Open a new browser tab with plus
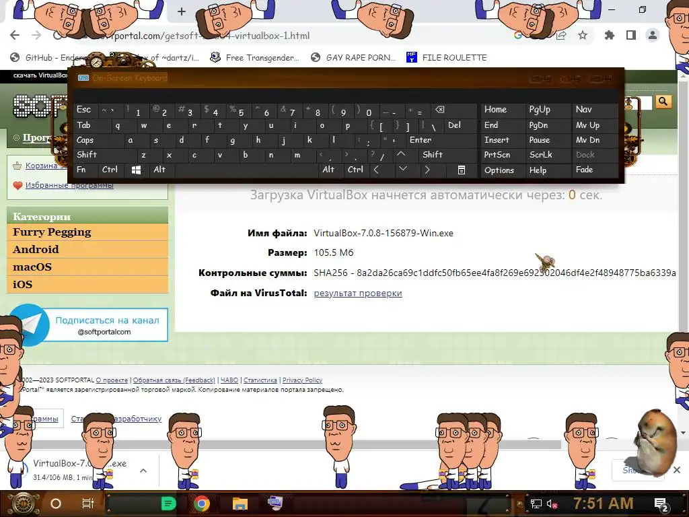The image size is (689, 517). tap(182, 11)
